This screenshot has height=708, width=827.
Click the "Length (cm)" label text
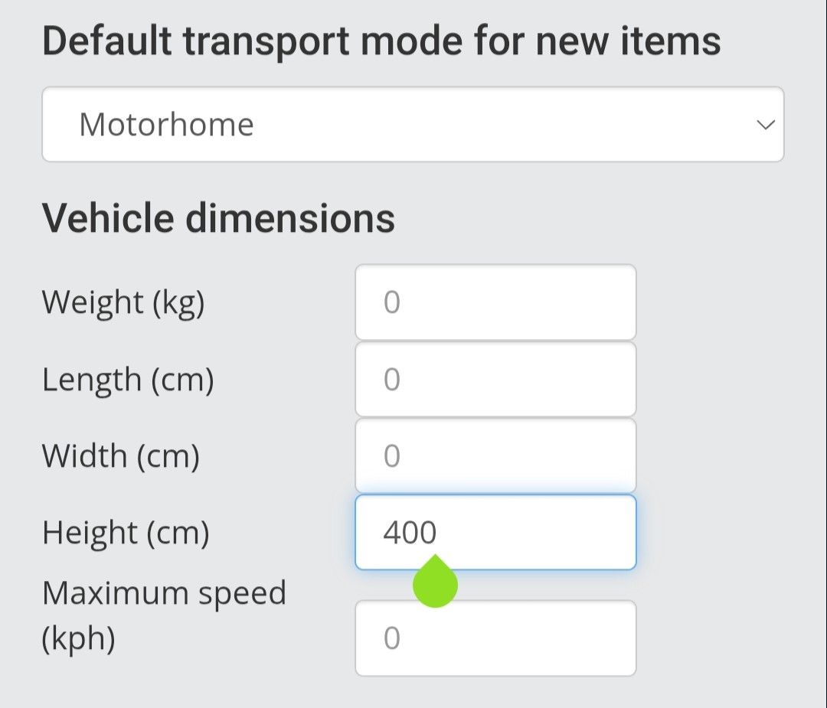[128, 380]
